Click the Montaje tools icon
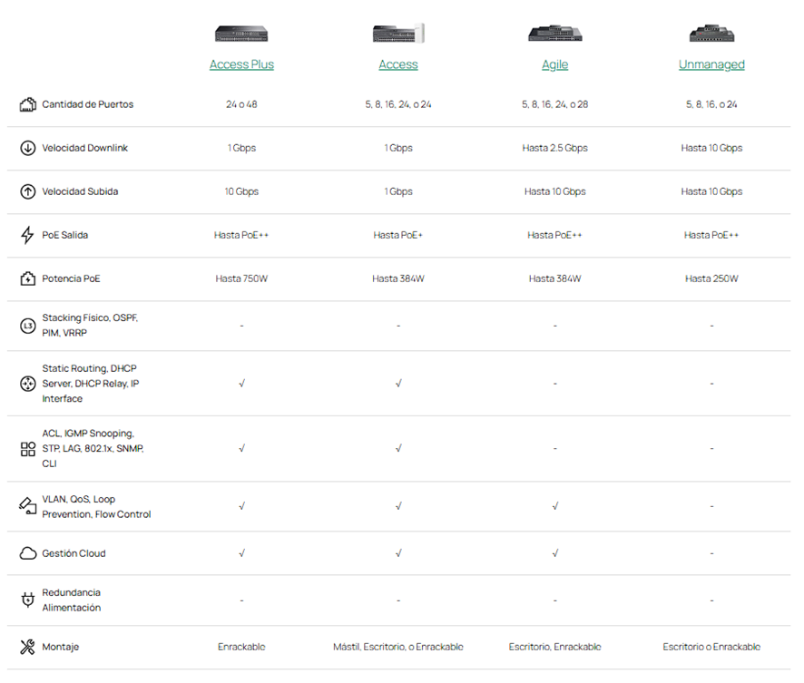Screen dimensions: 804x683 tap(27, 647)
